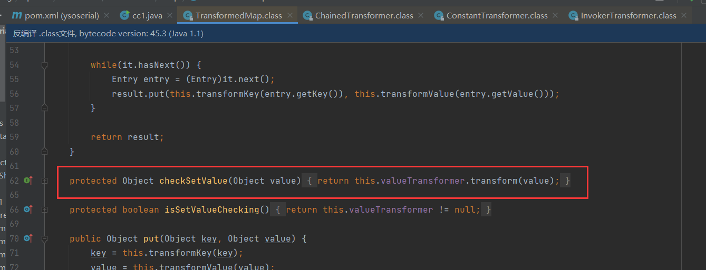Close the InvokerTransformer.class tab
The image size is (706, 270).
pyautogui.click(x=684, y=16)
